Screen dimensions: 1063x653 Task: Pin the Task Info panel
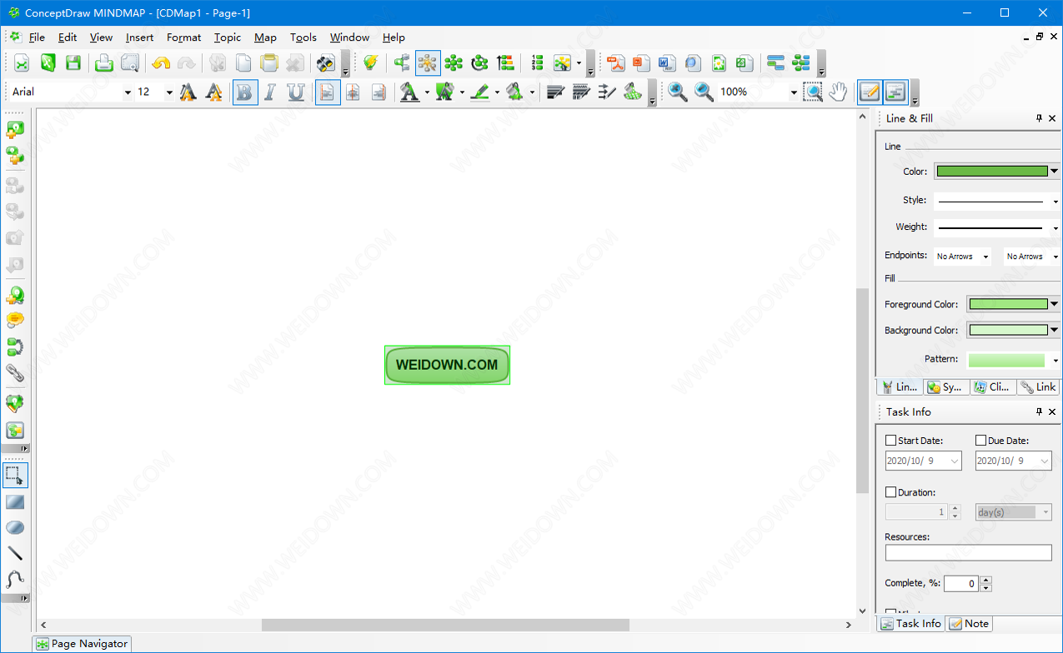point(1039,411)
